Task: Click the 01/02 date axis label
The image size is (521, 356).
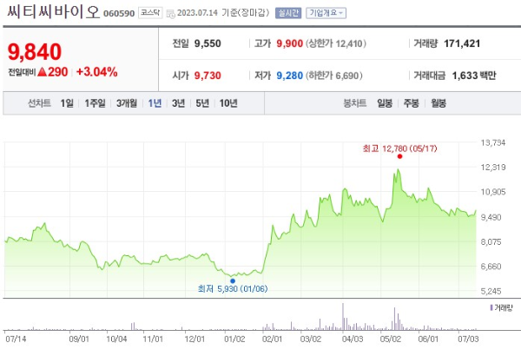Action: [x=234, y=339]
